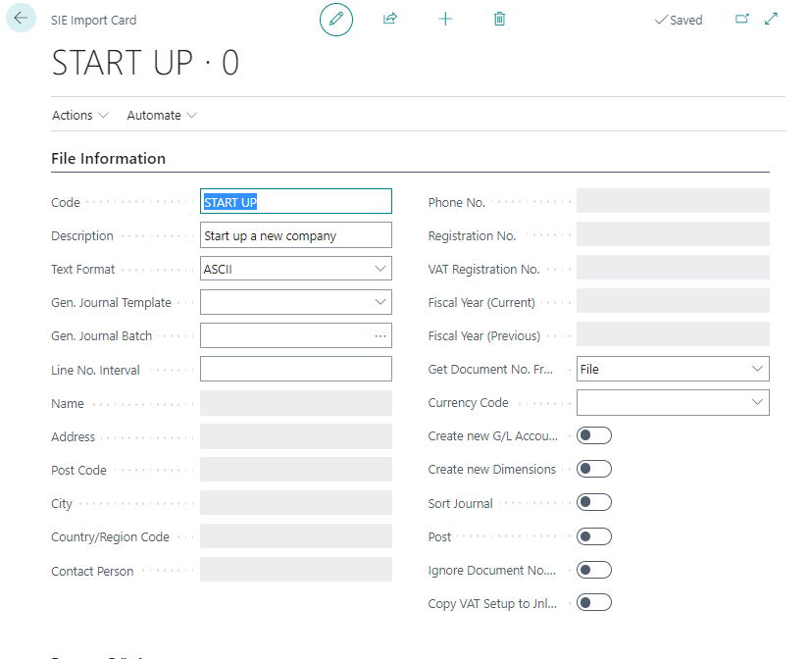The image size is (810, 659).
Task: Click the Description input field
Action: (295, 235)
